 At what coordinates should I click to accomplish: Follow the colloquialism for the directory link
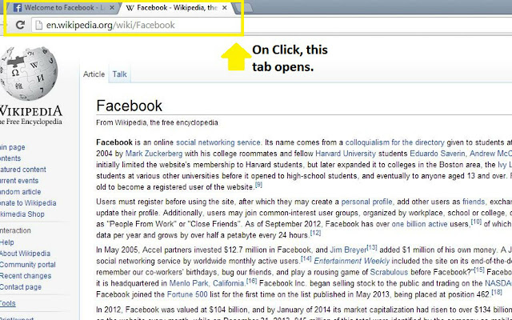click(394, 142)
